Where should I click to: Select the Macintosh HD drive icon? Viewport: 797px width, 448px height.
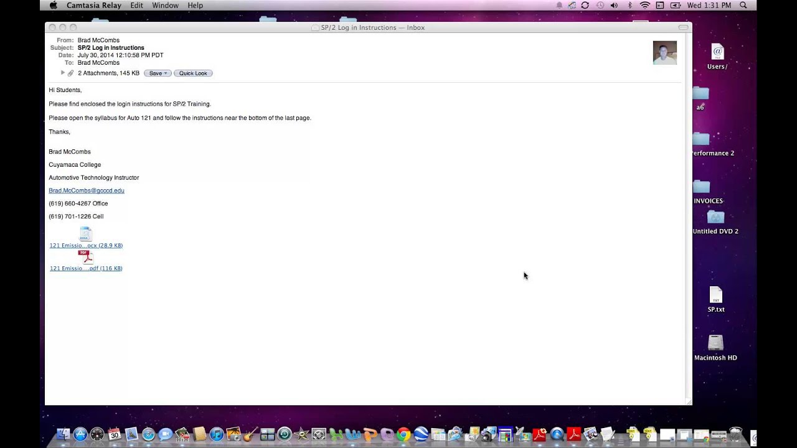click(x=716, y=348)
